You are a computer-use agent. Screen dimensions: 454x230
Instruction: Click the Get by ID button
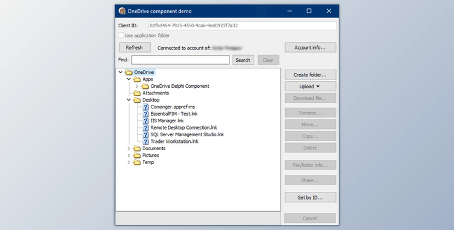pyautogui.click(x=311, y=197)
